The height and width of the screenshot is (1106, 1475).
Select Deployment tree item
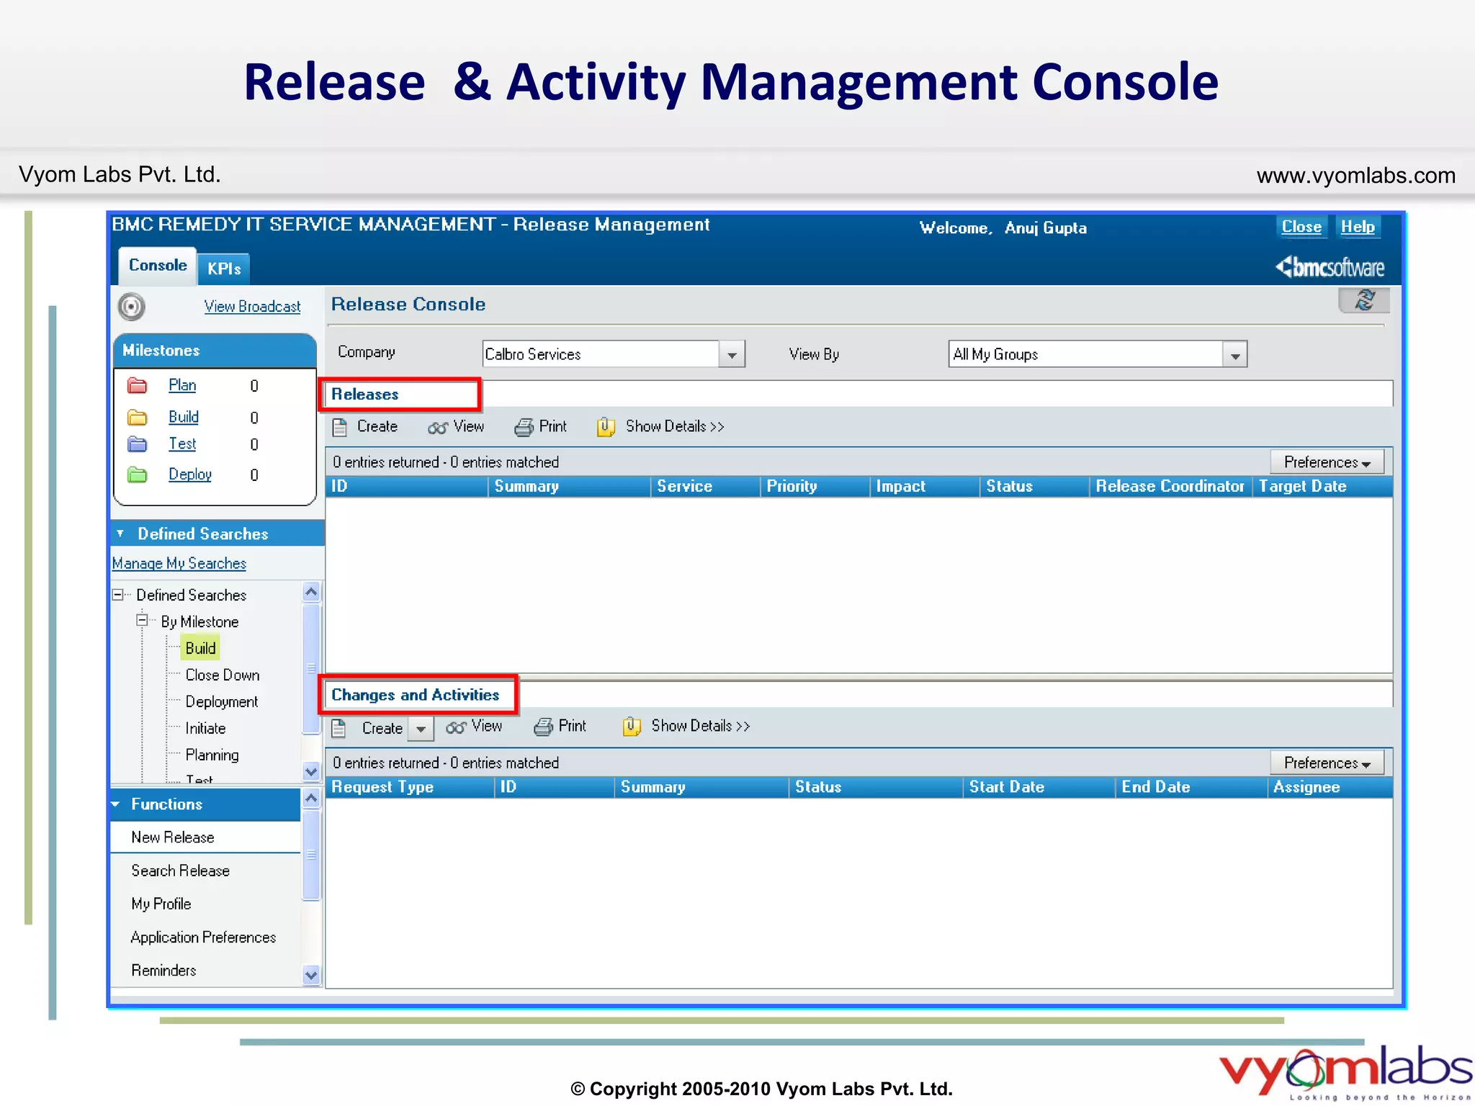coord(222,701)
